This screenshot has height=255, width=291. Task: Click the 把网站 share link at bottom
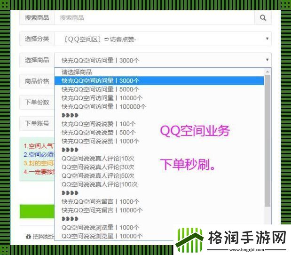point(40,237)
